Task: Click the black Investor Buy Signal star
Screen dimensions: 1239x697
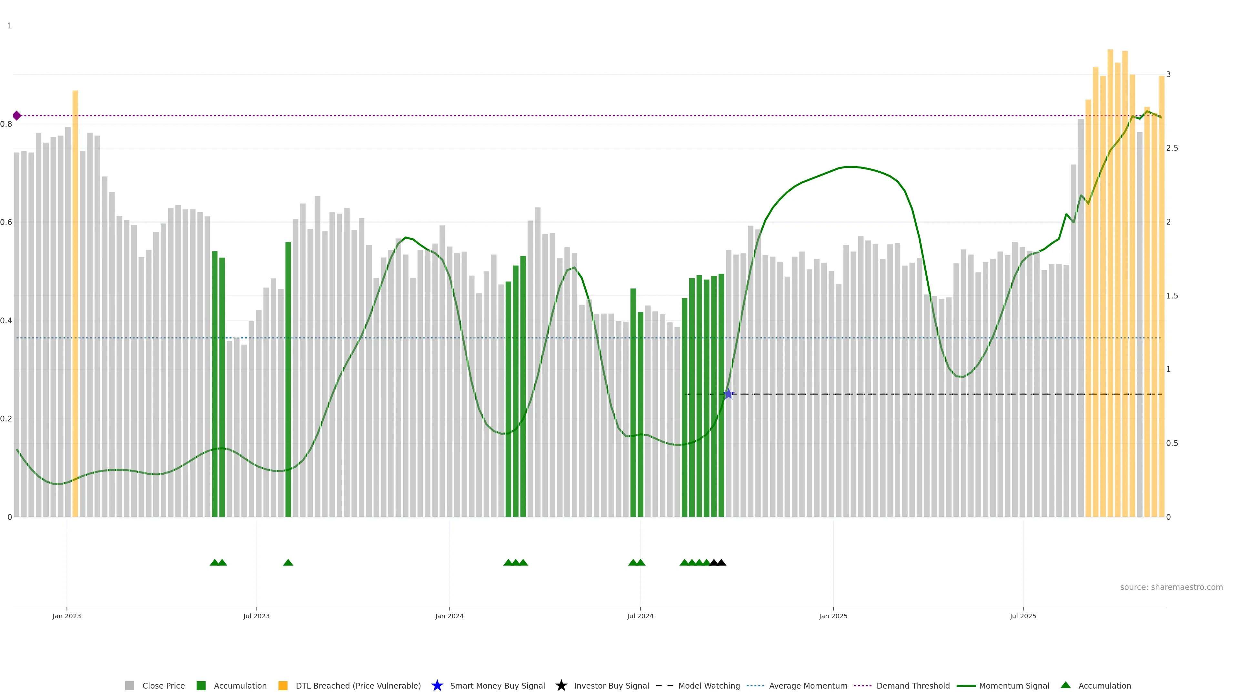Action: [x=561, y=686]
